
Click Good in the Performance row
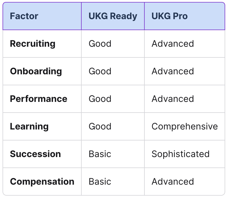click(x=100, y=99)
